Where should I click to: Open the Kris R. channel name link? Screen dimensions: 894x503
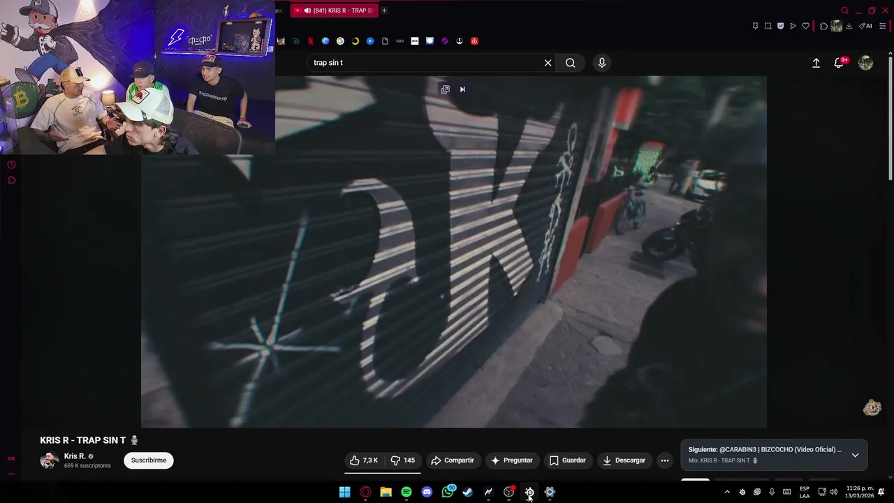(x=75, y=456)
